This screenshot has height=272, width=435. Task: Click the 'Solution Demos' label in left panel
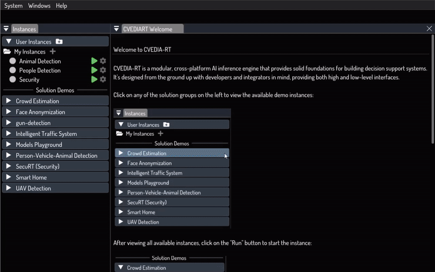[55, 90]
